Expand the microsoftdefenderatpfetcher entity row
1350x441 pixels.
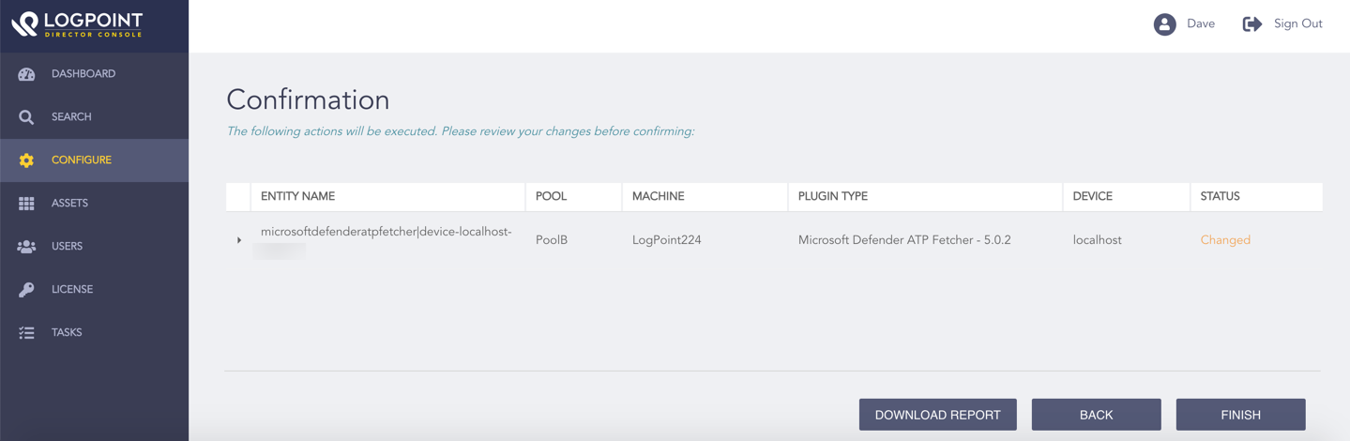(x=239, y=240)
